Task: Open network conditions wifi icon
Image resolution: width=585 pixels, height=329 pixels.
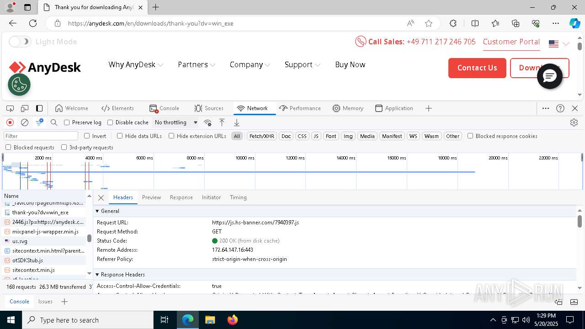Action: coord(207,122)
